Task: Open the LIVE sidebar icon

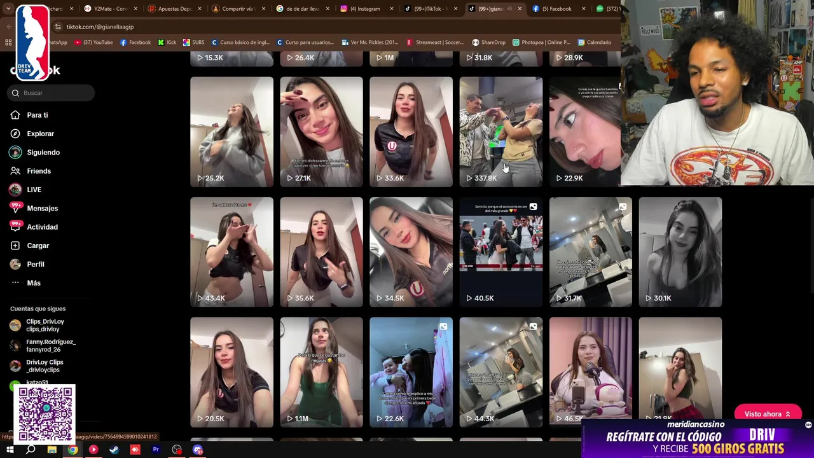Action: coord(15,190)
